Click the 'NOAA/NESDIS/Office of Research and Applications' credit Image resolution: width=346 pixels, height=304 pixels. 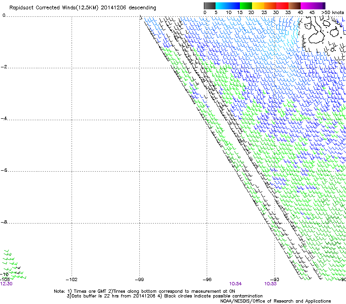point(275,301)
